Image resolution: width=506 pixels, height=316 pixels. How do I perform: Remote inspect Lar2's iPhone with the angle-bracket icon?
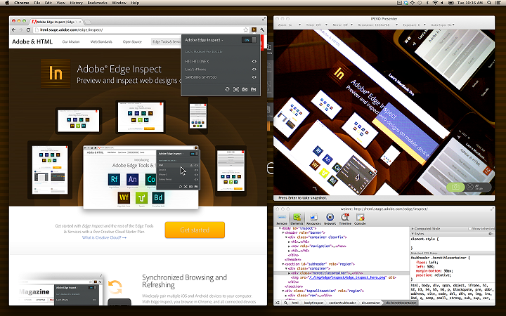point(254,70)
